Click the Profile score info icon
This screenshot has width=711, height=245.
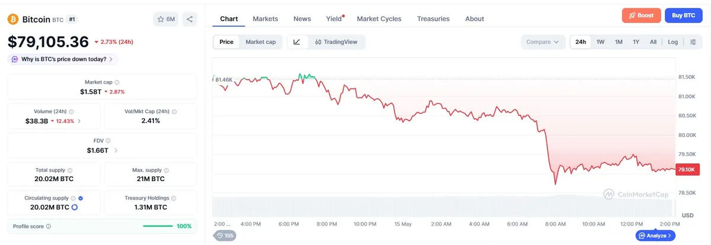(x=49, y=226)
